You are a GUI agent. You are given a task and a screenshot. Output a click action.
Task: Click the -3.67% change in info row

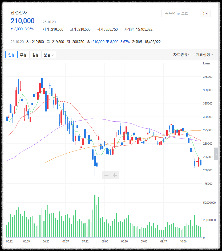point(125,42)
